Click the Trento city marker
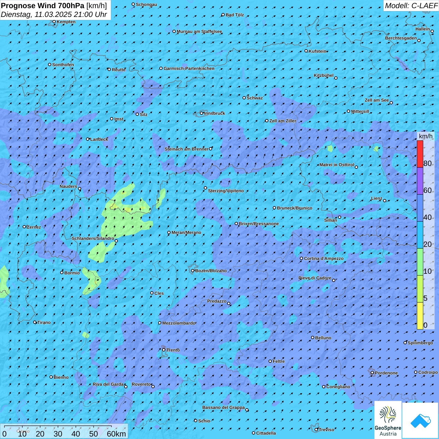 [x=164, y=350]
